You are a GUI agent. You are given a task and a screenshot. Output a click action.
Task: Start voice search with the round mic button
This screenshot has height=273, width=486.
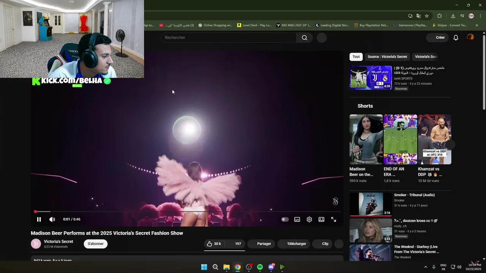pos(322,38)
